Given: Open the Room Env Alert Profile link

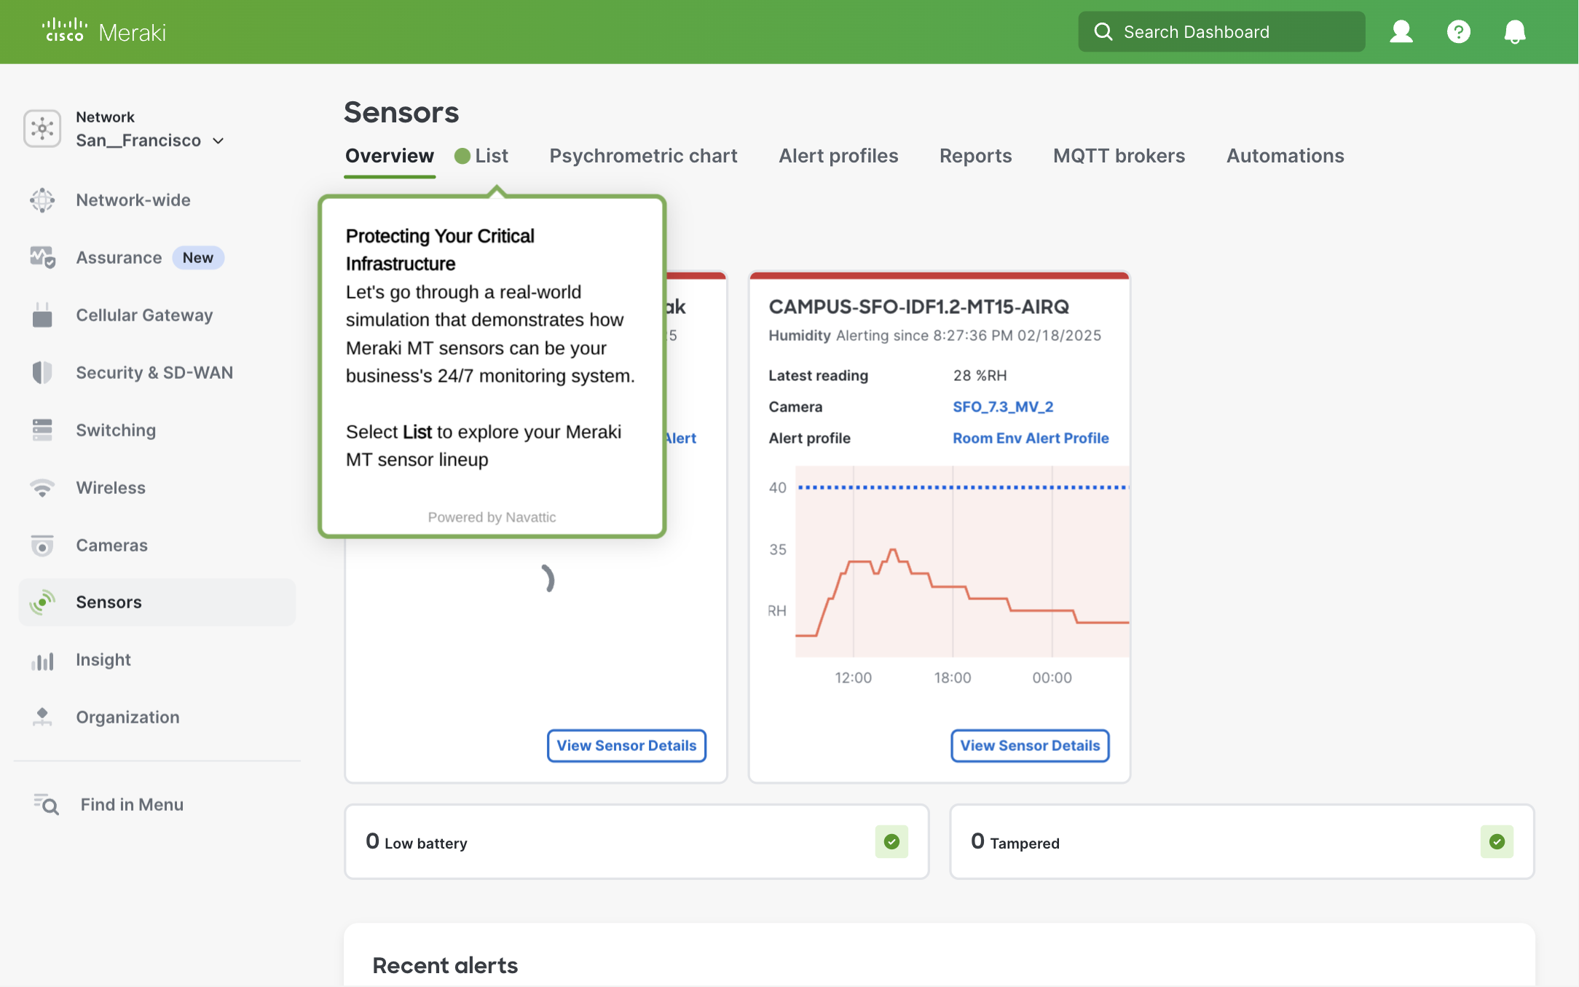Looking at the screenshot, I should [x=1030, y=438].
